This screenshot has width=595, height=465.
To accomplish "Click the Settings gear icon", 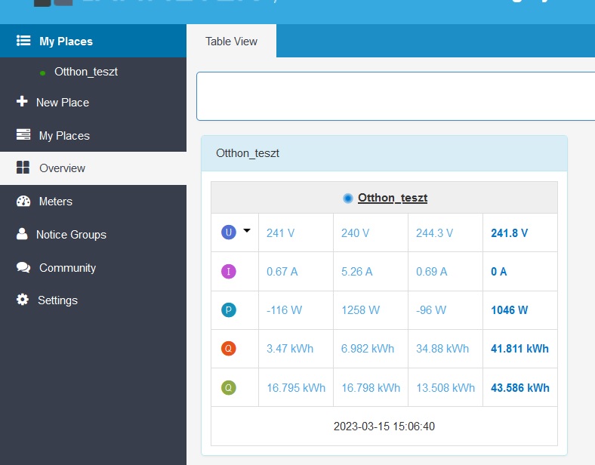I will coord(23,300).
